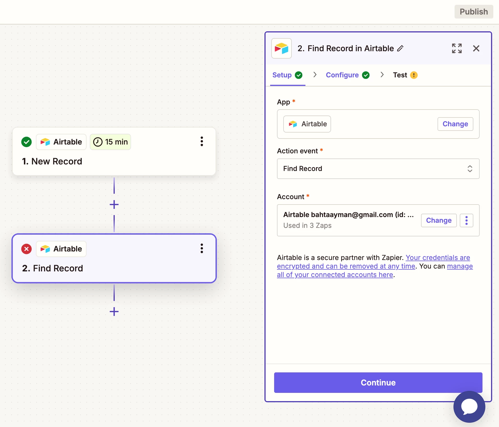The image size is (499, 427).
Task: Expand the step panel to full screen
Action: point(457,48)
